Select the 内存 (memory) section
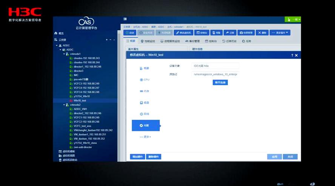The height and width of the screenshot is (186, 335). pos(145,91)
